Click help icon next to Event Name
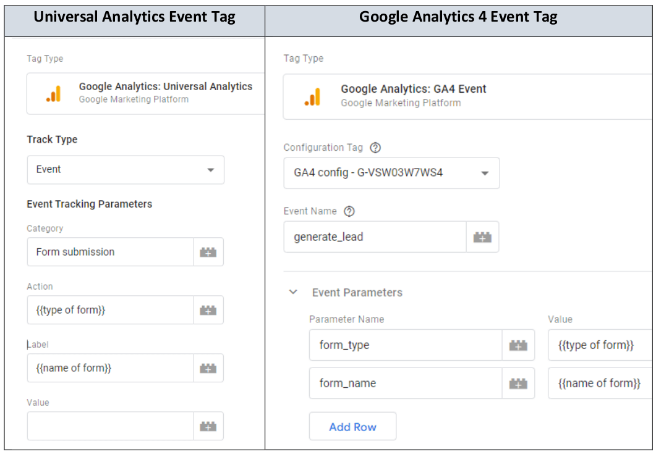The image size is (656, 454). (349, 211)
